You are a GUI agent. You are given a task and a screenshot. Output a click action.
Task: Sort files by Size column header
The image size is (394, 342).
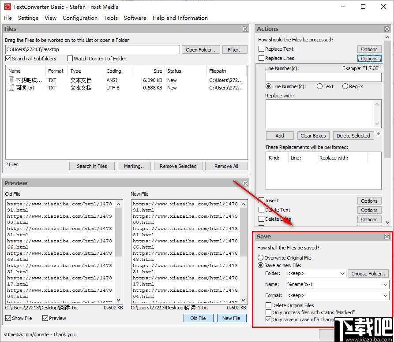click(x=149, y=71)
